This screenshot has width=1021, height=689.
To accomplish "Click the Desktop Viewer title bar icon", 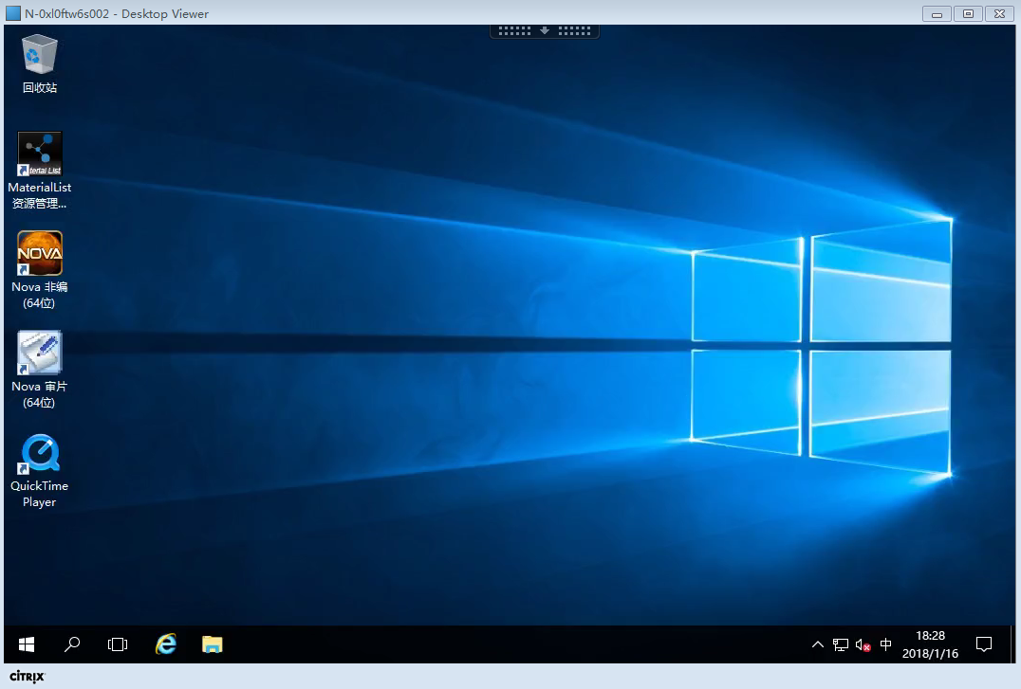I will (13, 13).
